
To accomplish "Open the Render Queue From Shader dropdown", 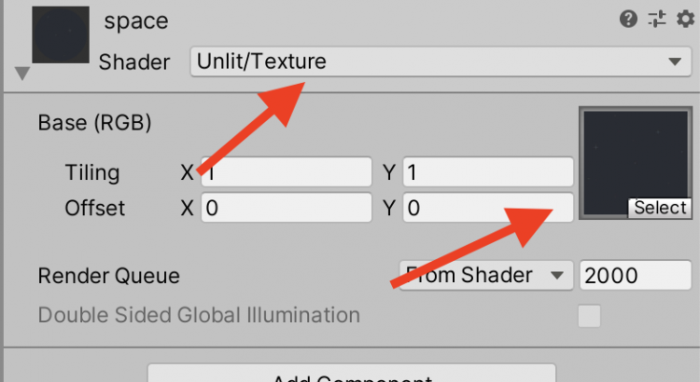I will click(483, 276).
